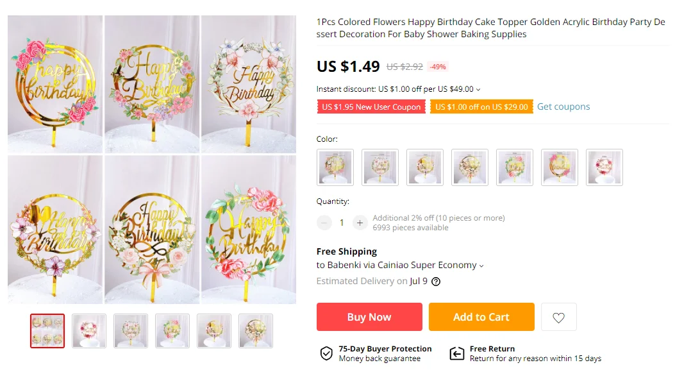Screen dimensions: 675x372
Task: Decrease quantity with minus button
Action: pyautogui.click(x=324, y=223)
